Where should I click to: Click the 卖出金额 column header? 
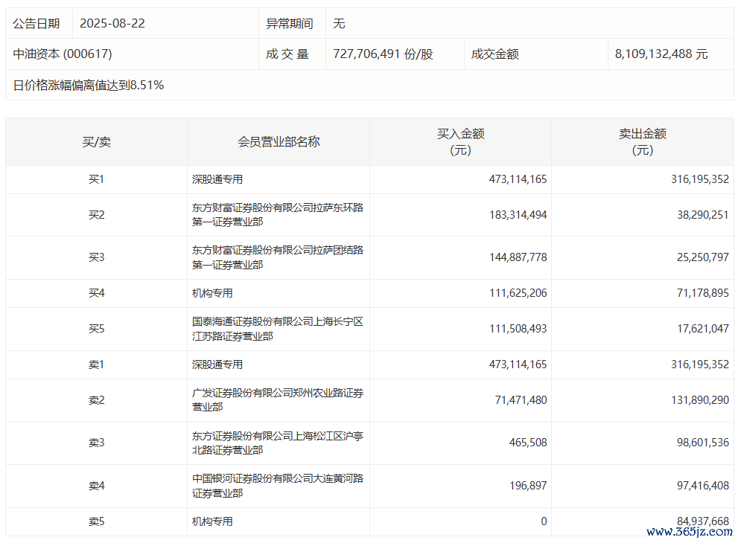tap(642, 141)
